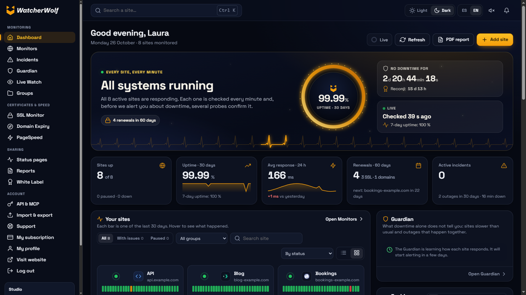Switch to grid view
This screenshot has height=295, width=526.
357,253
